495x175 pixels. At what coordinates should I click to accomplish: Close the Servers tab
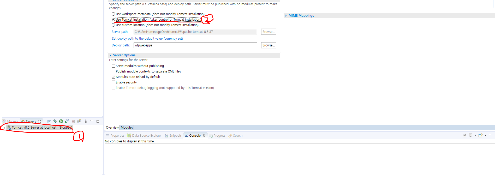tap(39, 122)
